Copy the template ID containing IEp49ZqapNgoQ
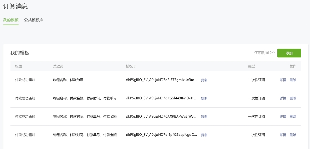Screen dimensions: 310x149 point(204,135)
